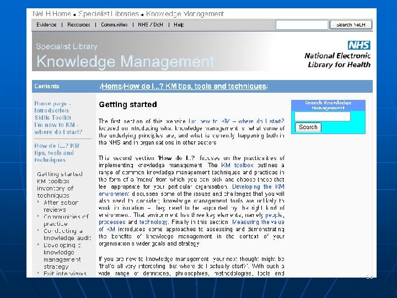Follow the Home link in the path bar

click(x=111, y=86)
